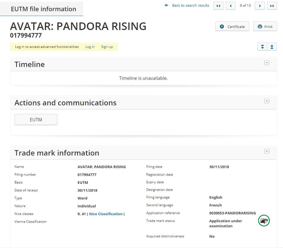Open the Nice Classification link
The width and height of the screenshot is (283, 248).
coord(106,214)
